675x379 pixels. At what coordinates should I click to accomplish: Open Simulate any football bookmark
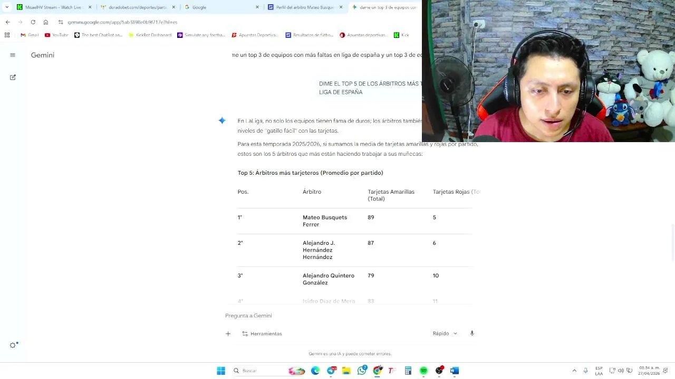201,35
